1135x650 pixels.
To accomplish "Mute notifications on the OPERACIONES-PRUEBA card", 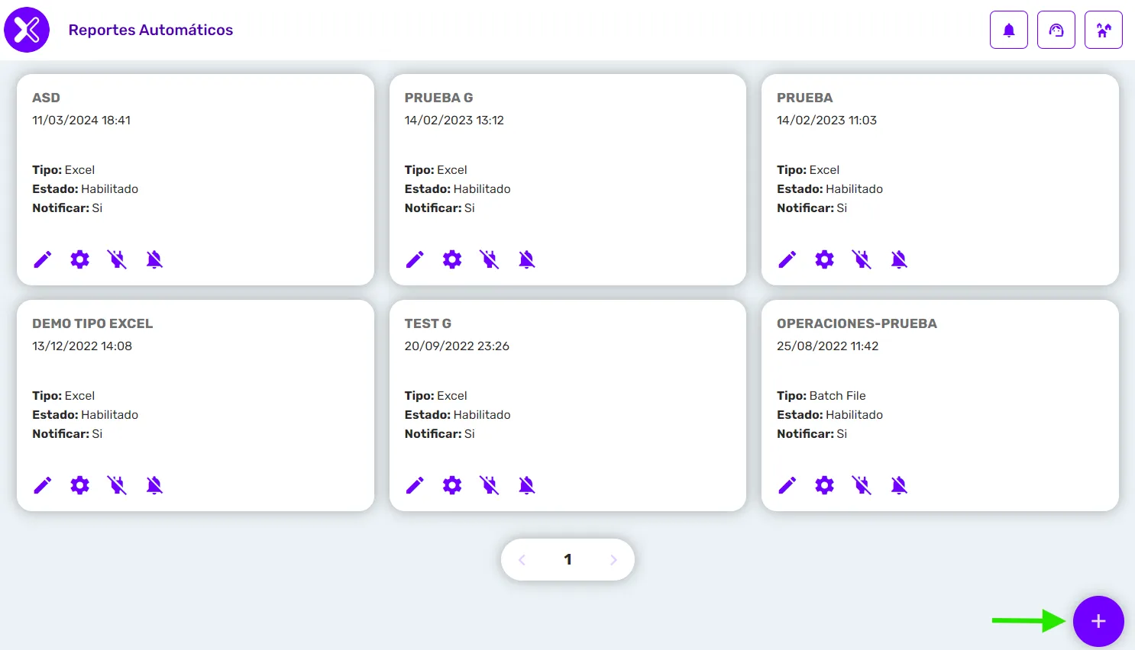I will [899, 485].
